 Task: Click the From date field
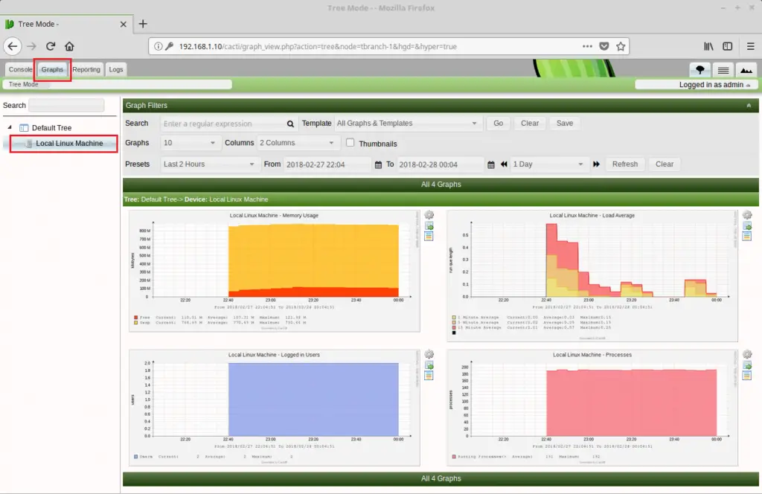tap(328, 164)
